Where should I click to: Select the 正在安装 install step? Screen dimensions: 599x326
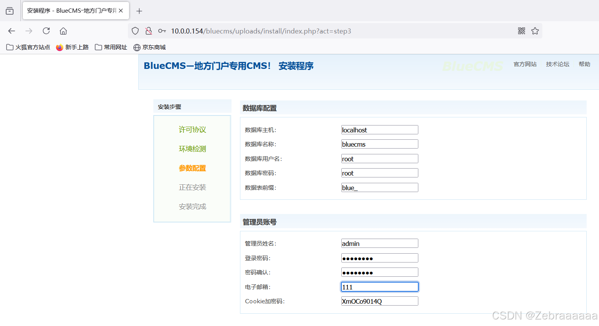click(192, 187)
